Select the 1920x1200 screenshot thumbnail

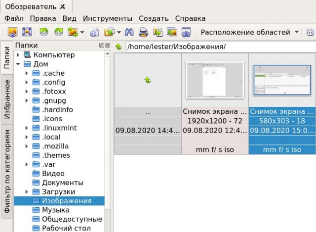[215, 80]
